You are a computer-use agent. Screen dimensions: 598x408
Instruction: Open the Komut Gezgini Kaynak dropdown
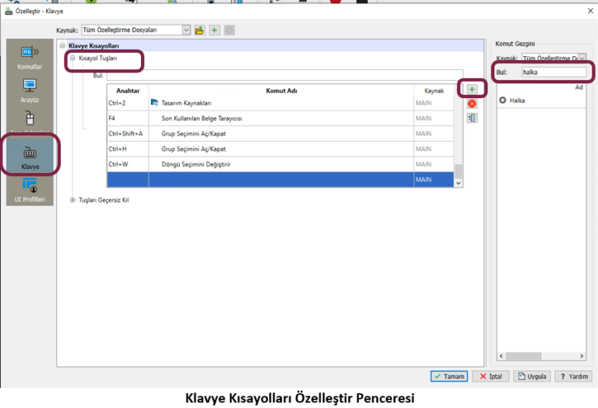582,58
